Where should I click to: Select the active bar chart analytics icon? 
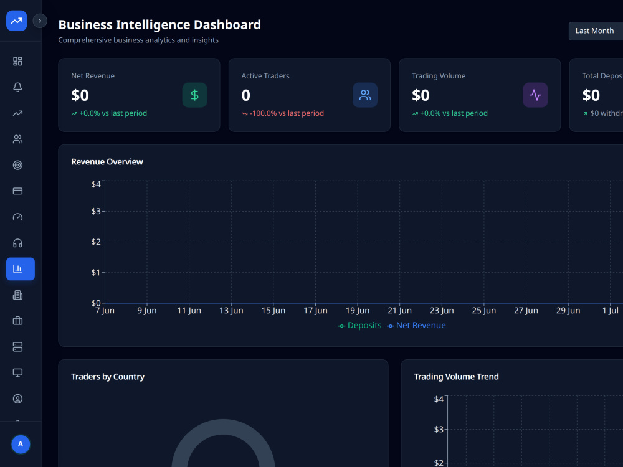21,269
